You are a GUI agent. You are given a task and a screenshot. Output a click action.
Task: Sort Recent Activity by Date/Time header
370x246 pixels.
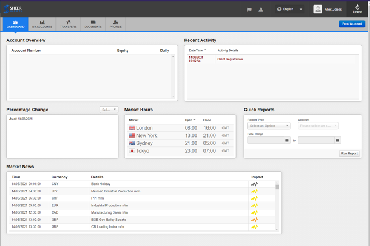197,50
